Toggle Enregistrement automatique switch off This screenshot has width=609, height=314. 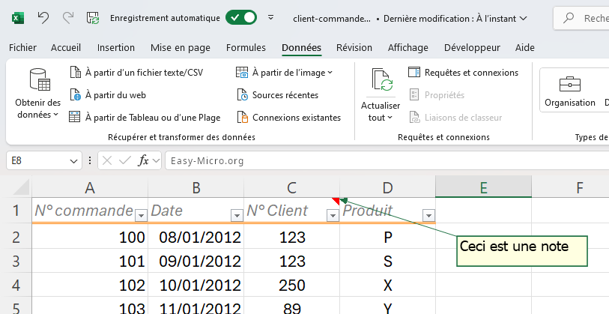point(240,18)
